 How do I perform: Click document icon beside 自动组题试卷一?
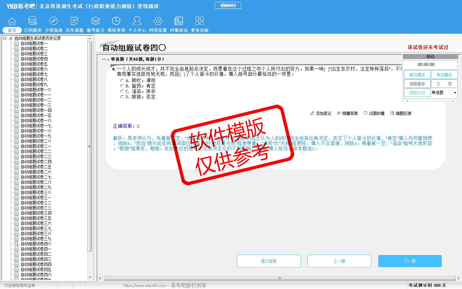(17, 43)
